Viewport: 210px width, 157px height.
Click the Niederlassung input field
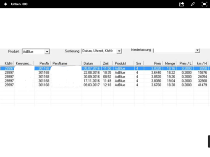[x=174, y=50]
